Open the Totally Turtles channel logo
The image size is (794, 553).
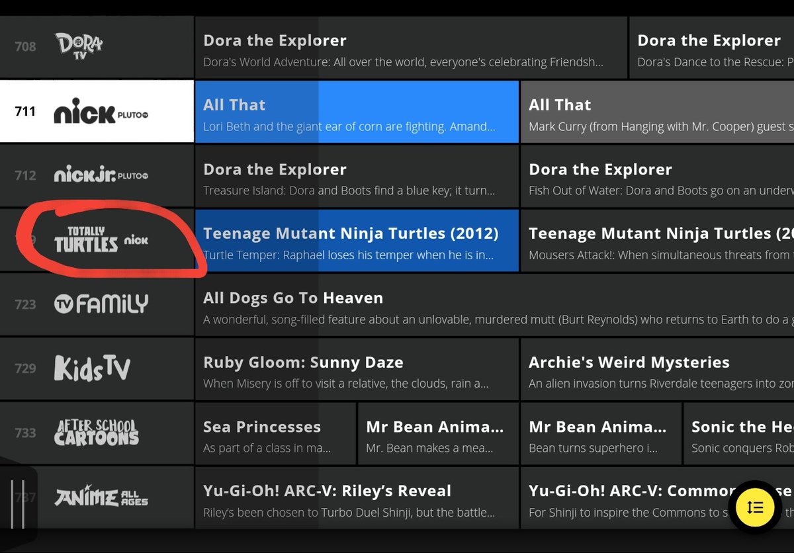pos(101,240)
